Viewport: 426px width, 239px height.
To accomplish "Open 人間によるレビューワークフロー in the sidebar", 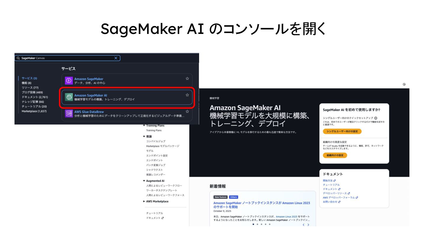I will (x=164, y=186).
